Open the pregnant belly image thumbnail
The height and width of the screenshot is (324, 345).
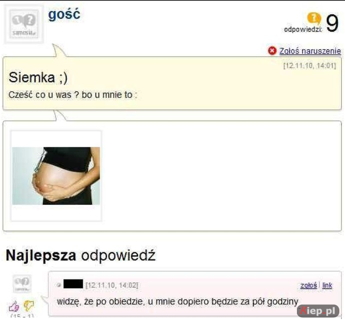(56, 176)
